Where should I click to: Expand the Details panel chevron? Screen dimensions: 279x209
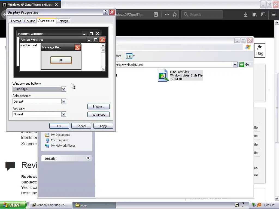(88, 158)
